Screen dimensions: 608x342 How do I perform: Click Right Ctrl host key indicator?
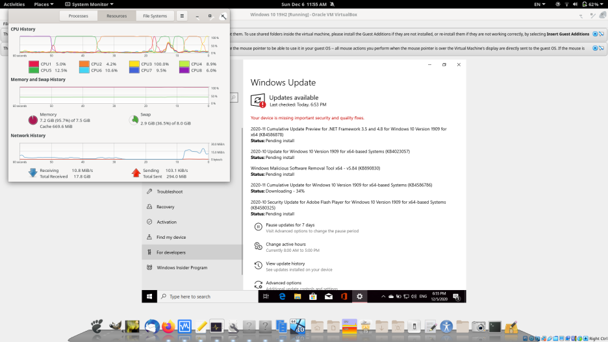point(598,339)
